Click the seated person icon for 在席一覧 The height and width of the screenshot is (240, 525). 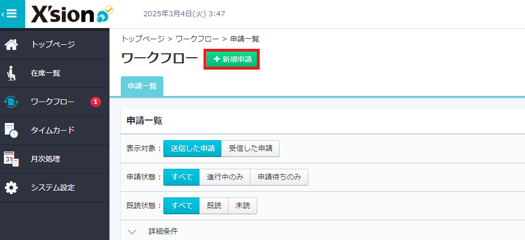click(x=12, y=73)
